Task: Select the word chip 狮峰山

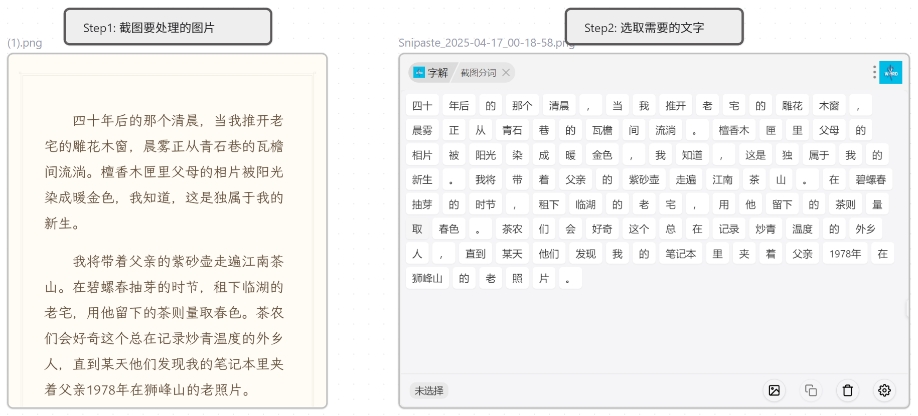Action: (x=427, y=278)
